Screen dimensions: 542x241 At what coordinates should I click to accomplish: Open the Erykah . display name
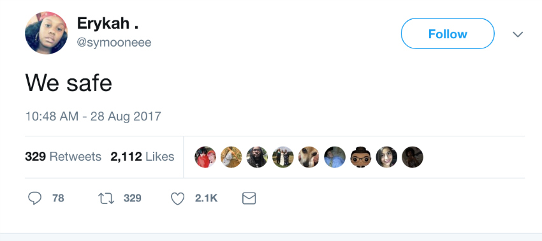coord(108,24)
